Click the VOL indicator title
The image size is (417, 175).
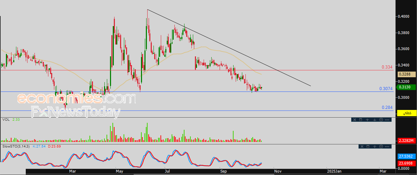pos(6,120)
